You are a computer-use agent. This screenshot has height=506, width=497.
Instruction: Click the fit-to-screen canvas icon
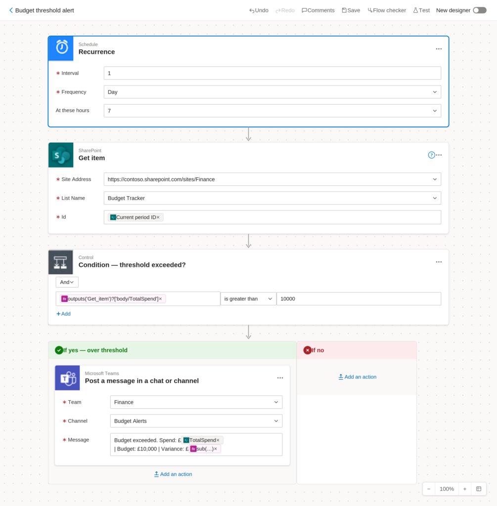coord(479,489)
